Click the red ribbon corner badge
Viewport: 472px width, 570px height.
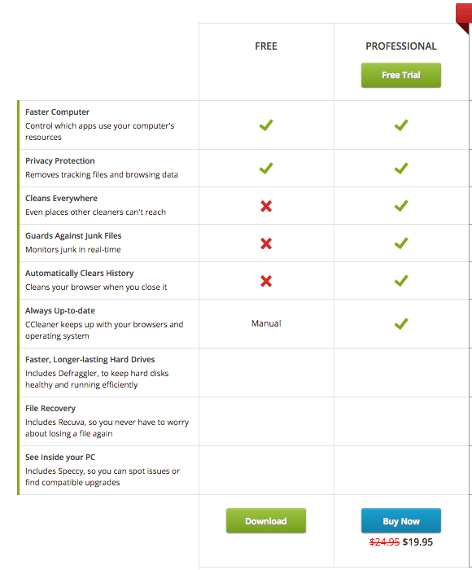pyautogui.click(x=464, y=18)
